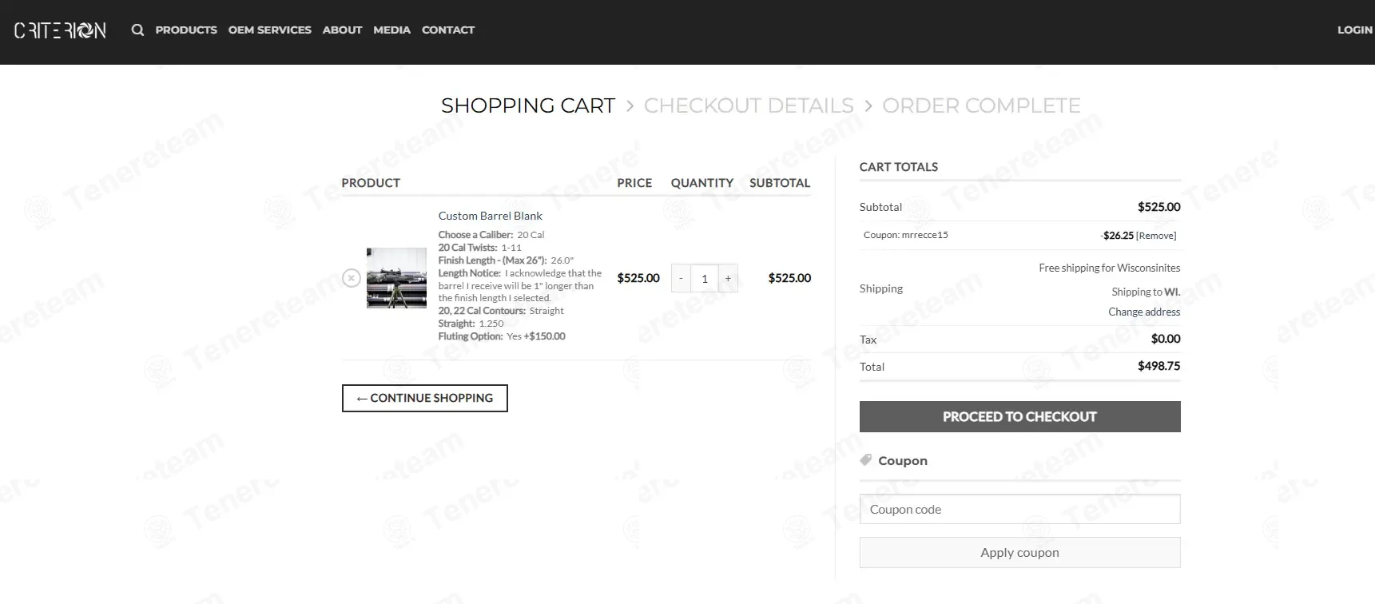Click the Apply coupon button

tap(1019, 552)
